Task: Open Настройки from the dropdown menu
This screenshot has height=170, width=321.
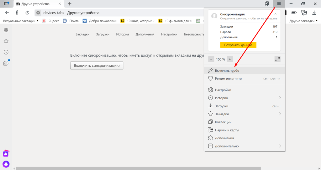Action: point(245,90)
